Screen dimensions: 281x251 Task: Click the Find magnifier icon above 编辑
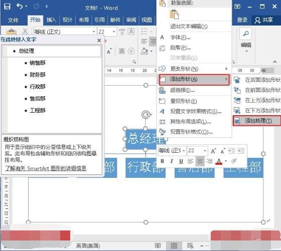(246, 34)
